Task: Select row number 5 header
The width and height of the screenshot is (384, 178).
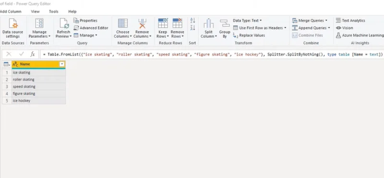Action: [7, 100]
